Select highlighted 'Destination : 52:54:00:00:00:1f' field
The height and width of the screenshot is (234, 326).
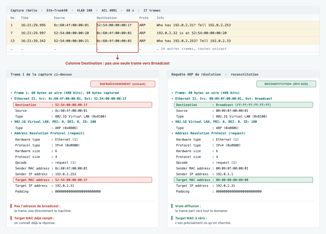[83, 105]
